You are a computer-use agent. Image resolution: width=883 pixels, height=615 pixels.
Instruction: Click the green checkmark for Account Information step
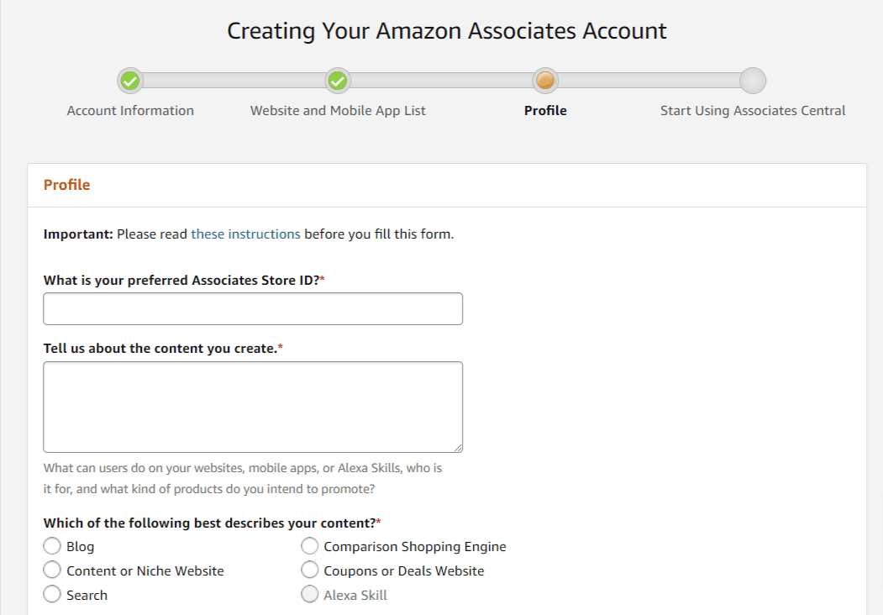tap(130, 81)
